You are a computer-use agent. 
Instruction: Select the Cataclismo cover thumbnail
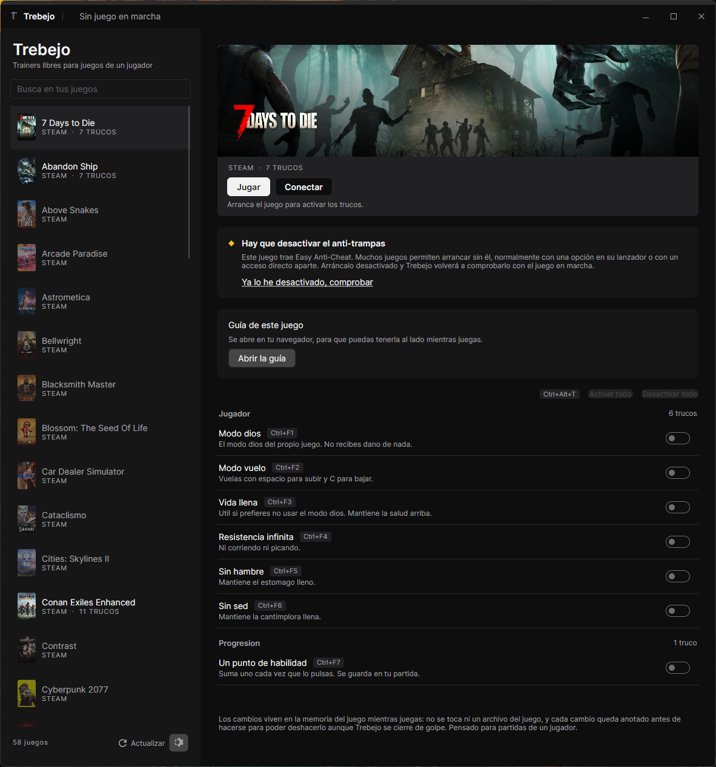(x=27, y=519)
